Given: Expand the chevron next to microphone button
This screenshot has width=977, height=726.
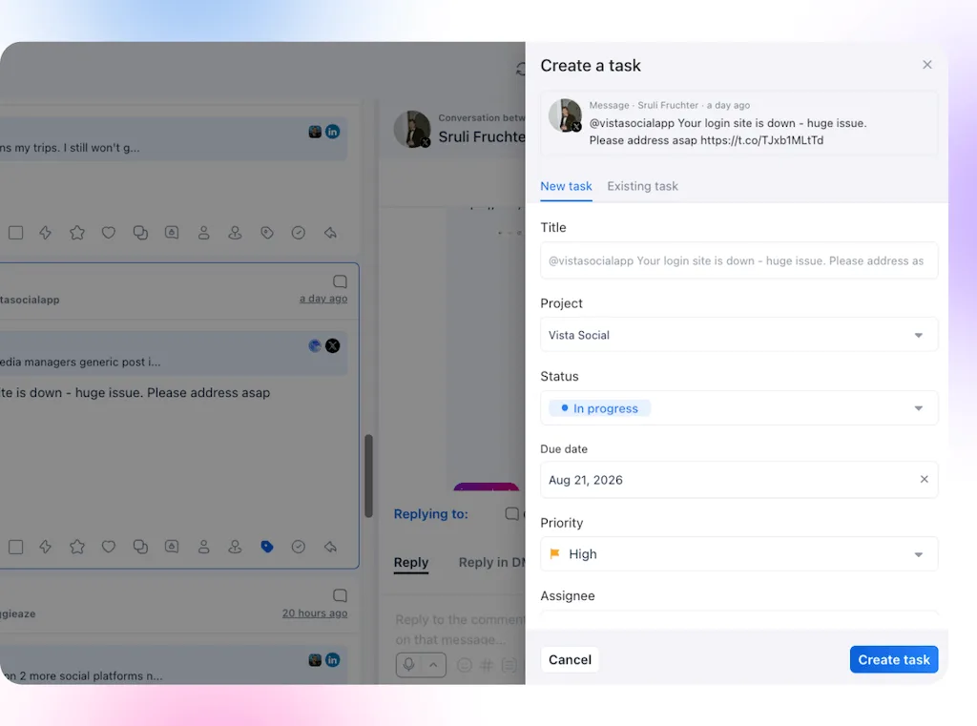Looking at the screenshot, I should click(433, 665).
